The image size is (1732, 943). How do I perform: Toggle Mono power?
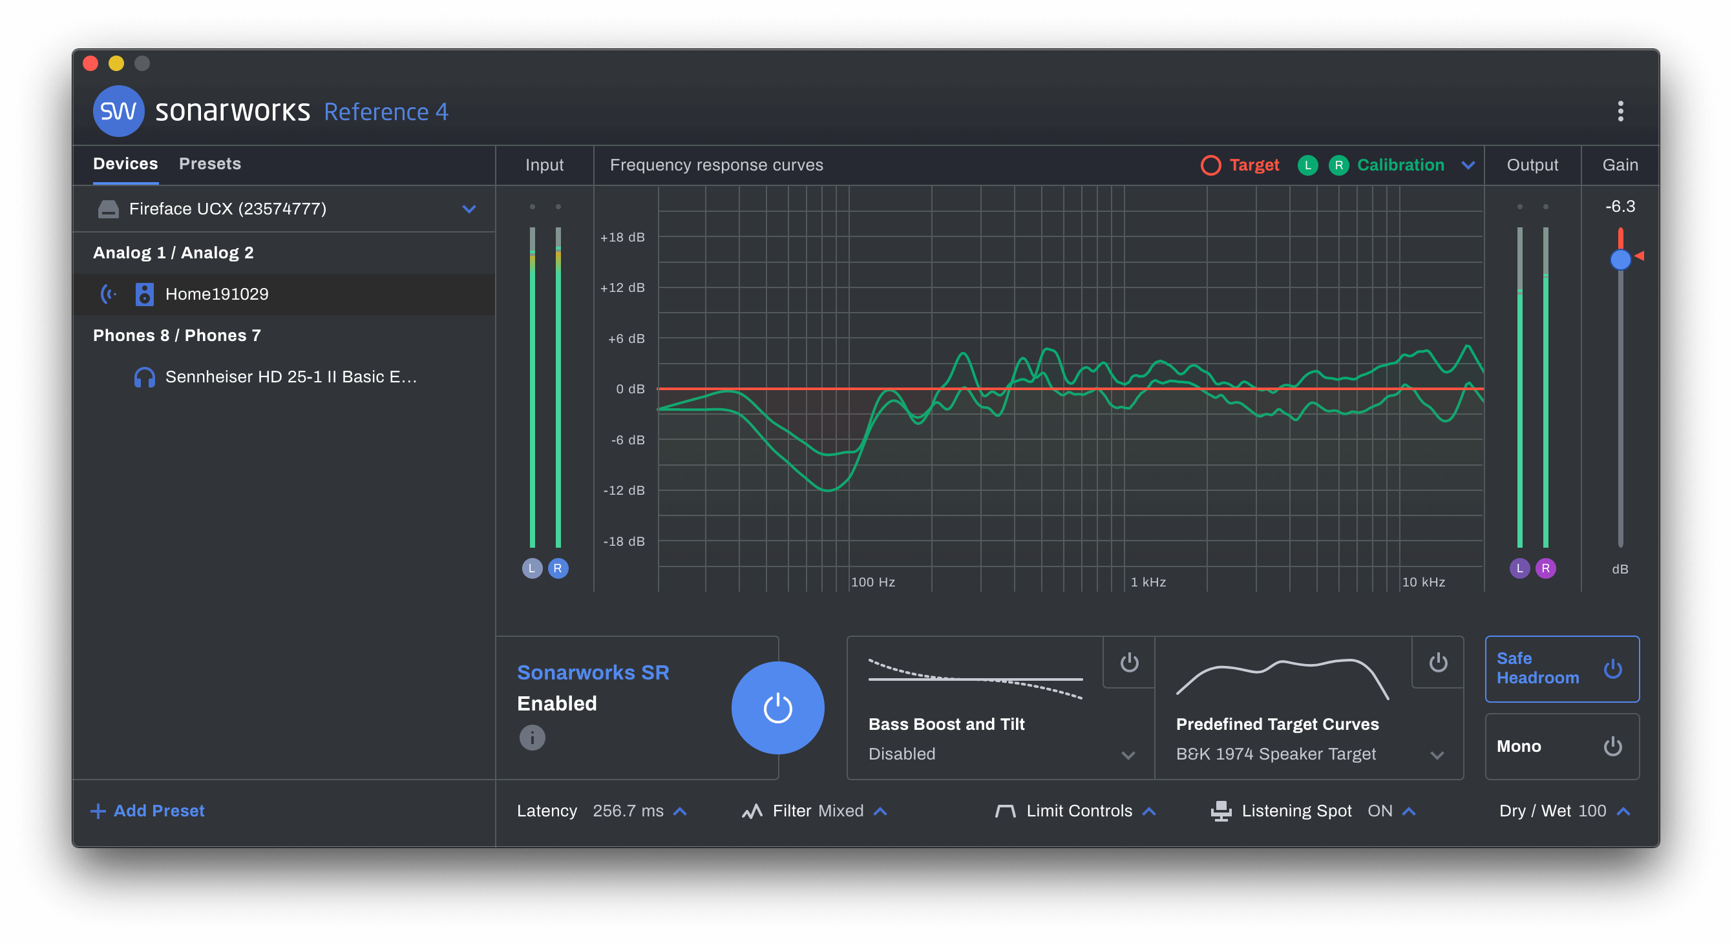(x=1612, y=746)
